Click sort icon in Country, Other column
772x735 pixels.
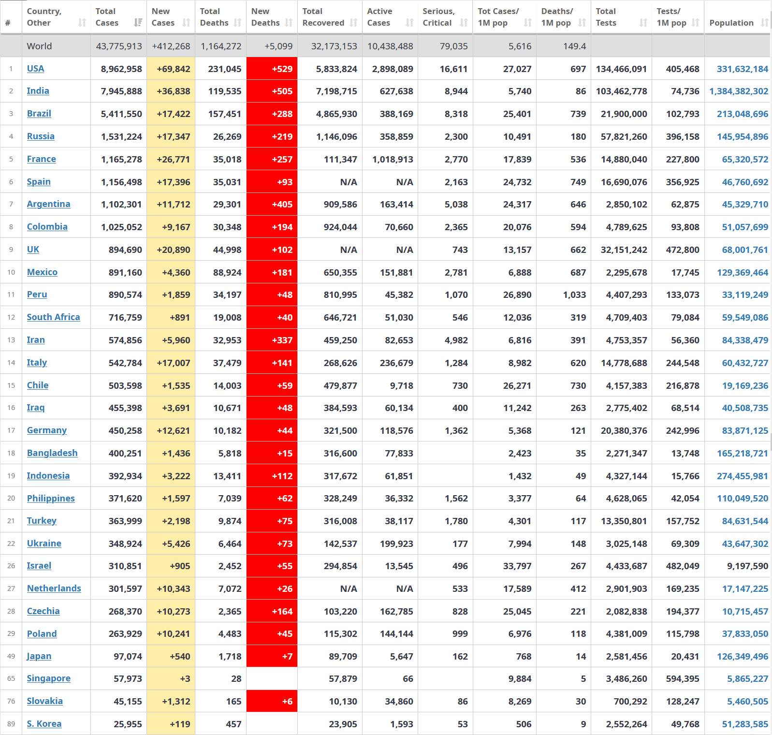coord(82,23)
